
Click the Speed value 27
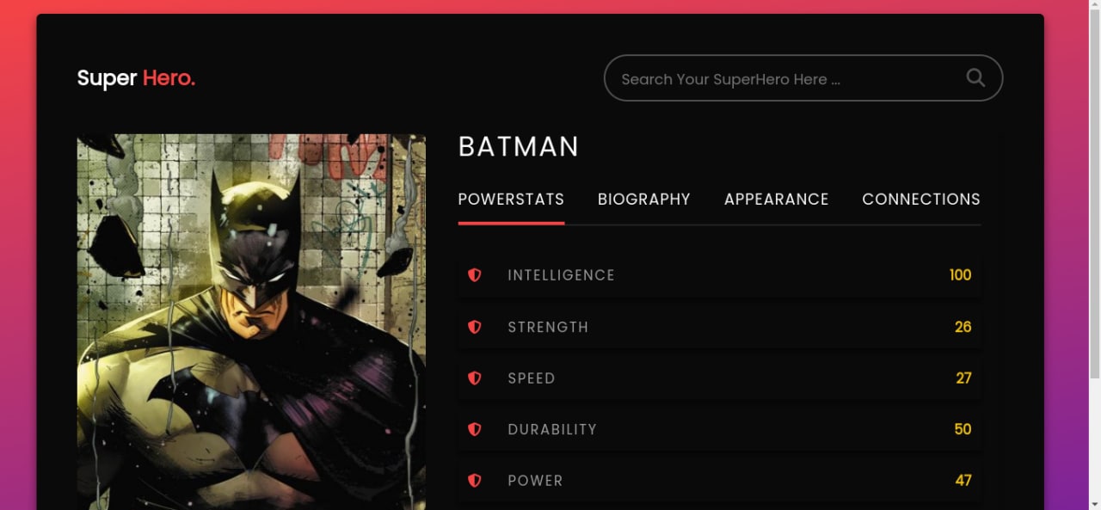tap(963, 378)
